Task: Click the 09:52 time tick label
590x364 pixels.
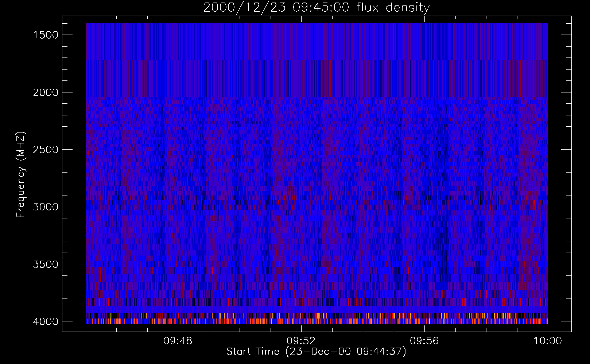Action: [301, 341]
